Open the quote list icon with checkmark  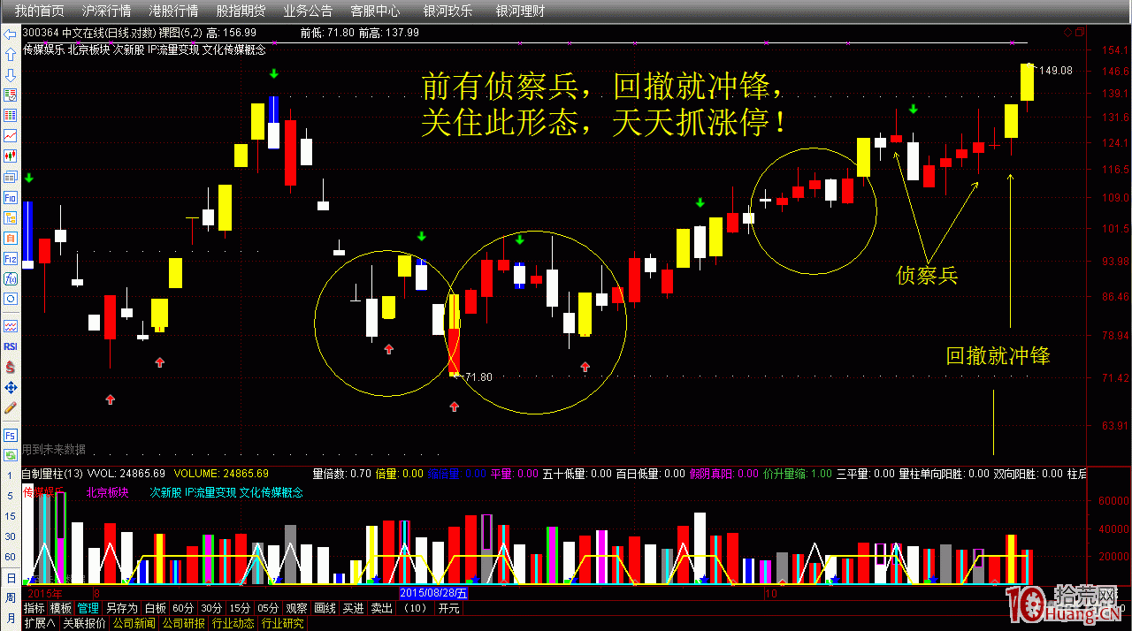click(x=11, y=95)
